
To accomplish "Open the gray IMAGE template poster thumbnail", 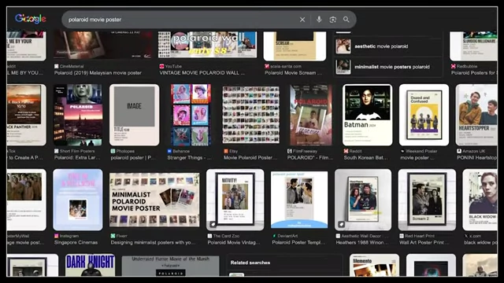I will click(135, 115).
